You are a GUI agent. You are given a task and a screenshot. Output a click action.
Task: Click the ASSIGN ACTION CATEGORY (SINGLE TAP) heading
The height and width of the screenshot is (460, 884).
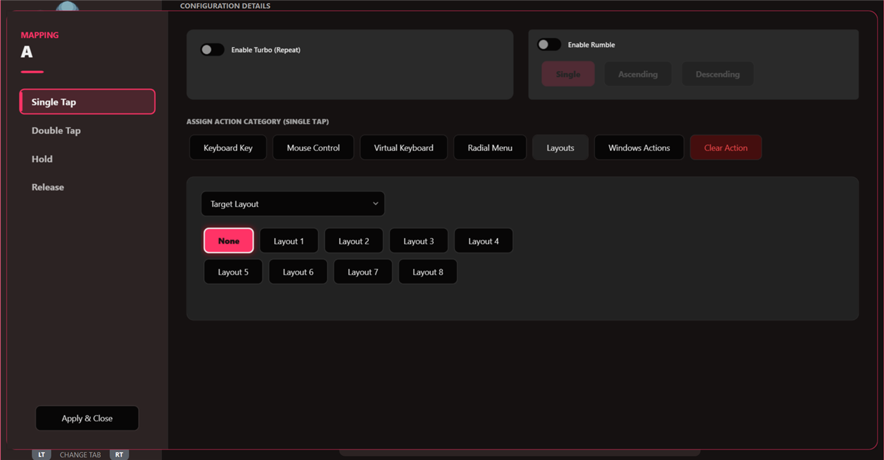[x=258, y=121]
